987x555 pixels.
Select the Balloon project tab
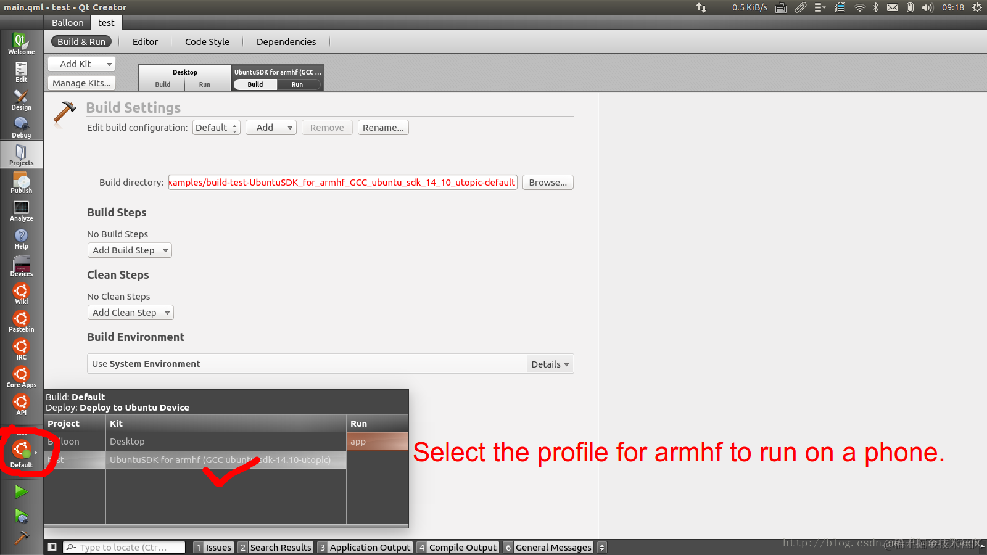67,23
